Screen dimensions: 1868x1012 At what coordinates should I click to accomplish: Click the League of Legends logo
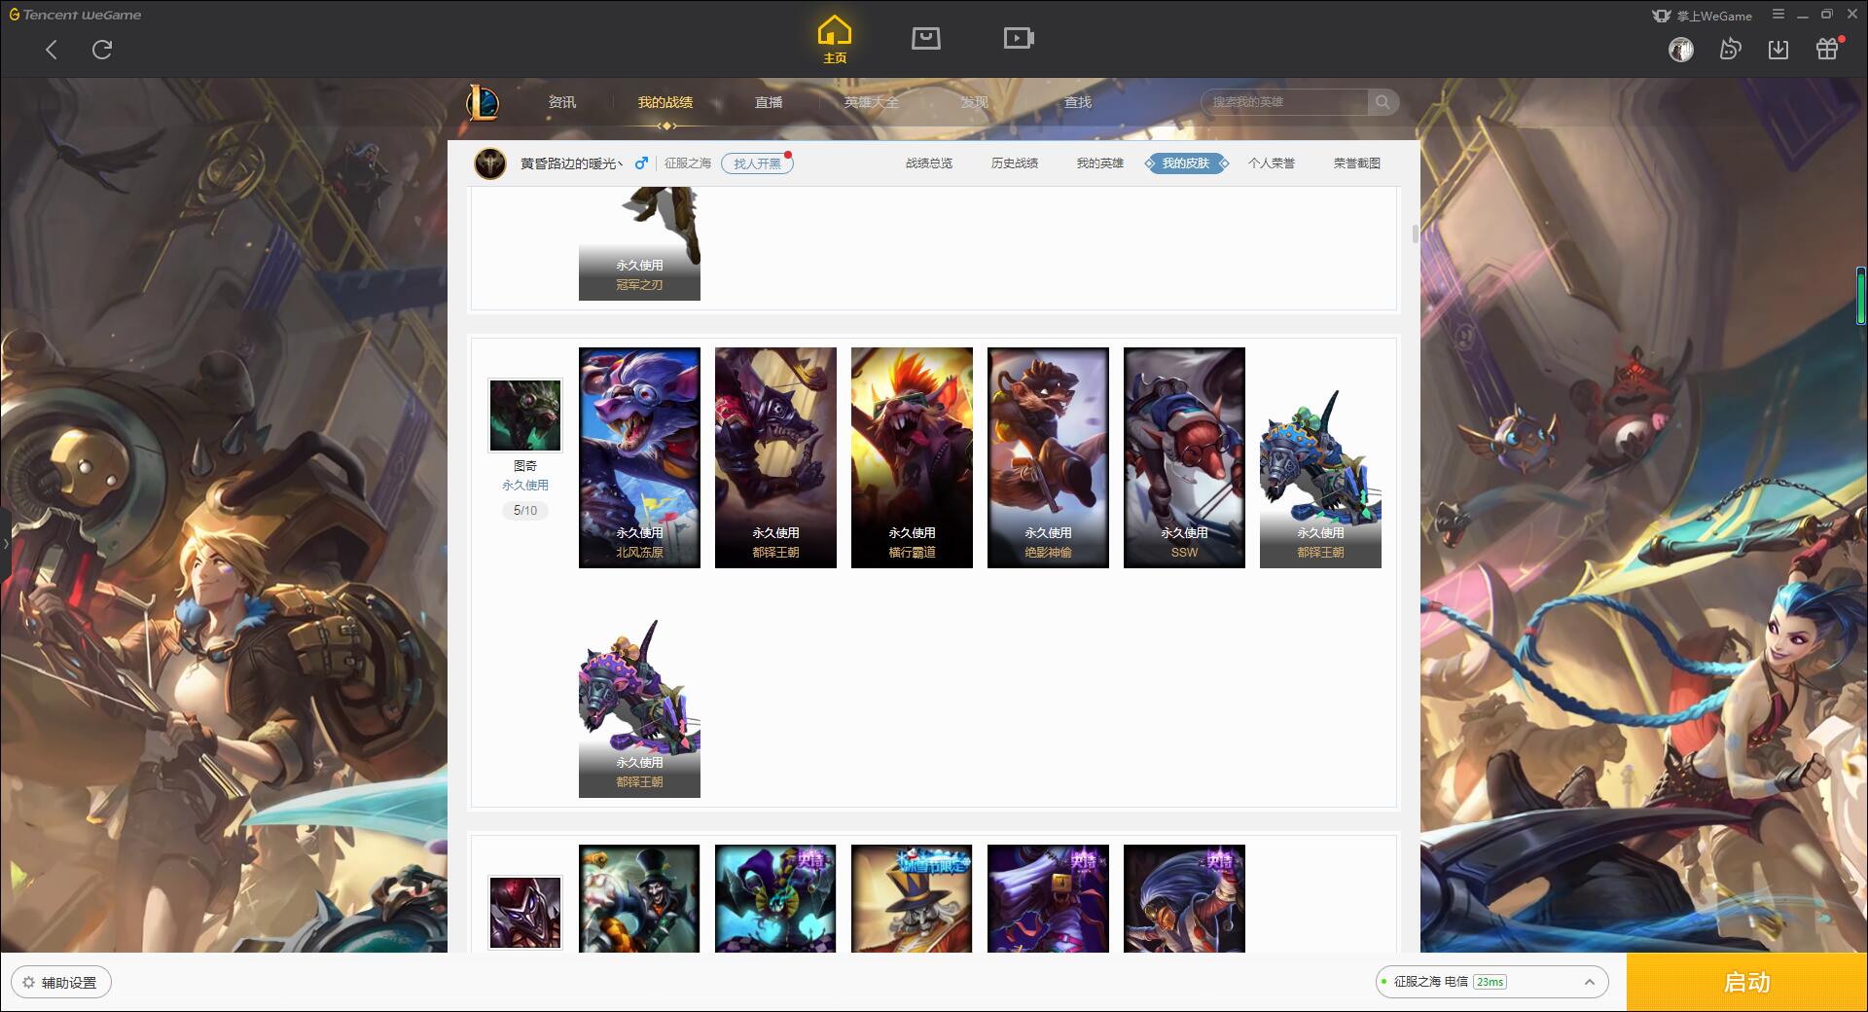[x=483, y=102]
